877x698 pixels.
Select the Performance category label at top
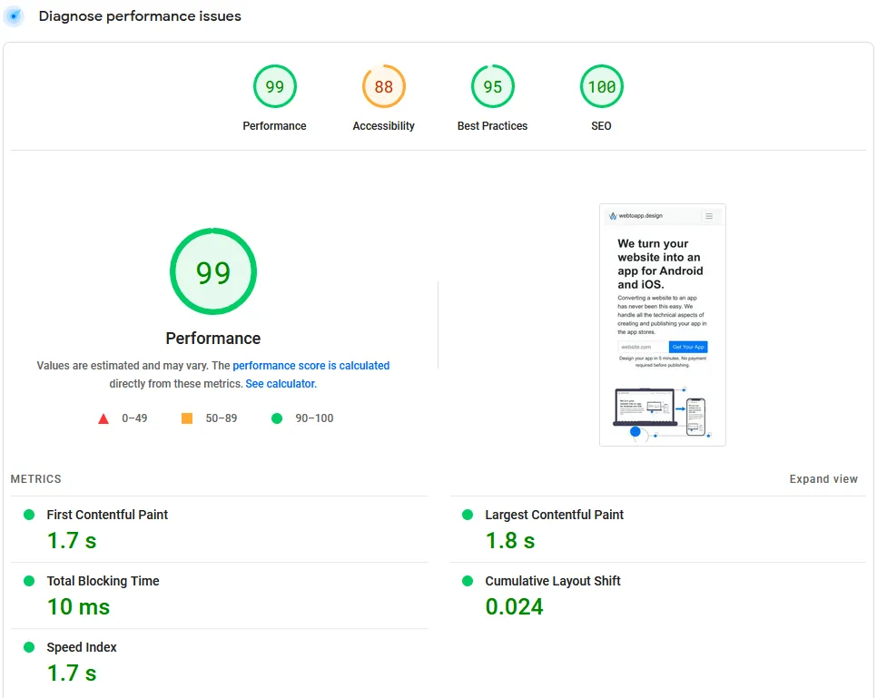click(274, 126)
